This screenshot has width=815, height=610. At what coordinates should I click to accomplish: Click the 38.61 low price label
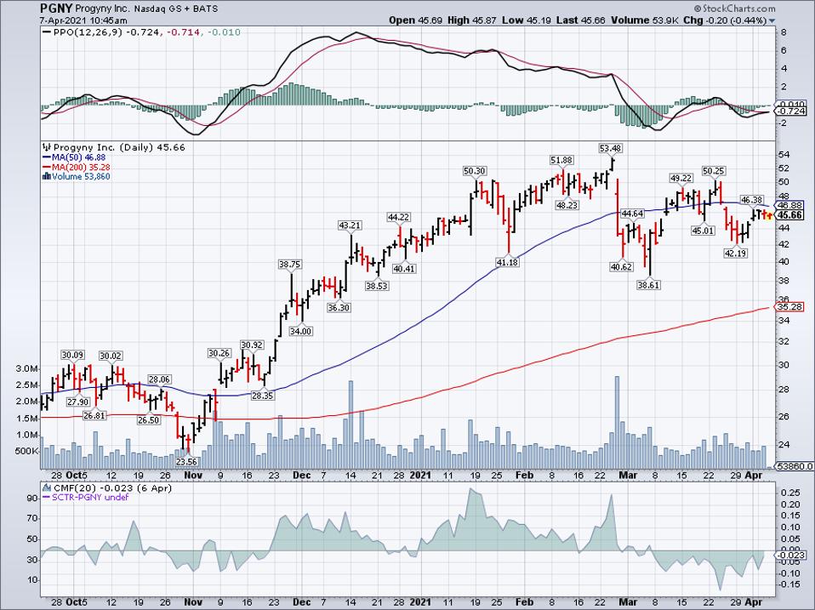point(648,285)
